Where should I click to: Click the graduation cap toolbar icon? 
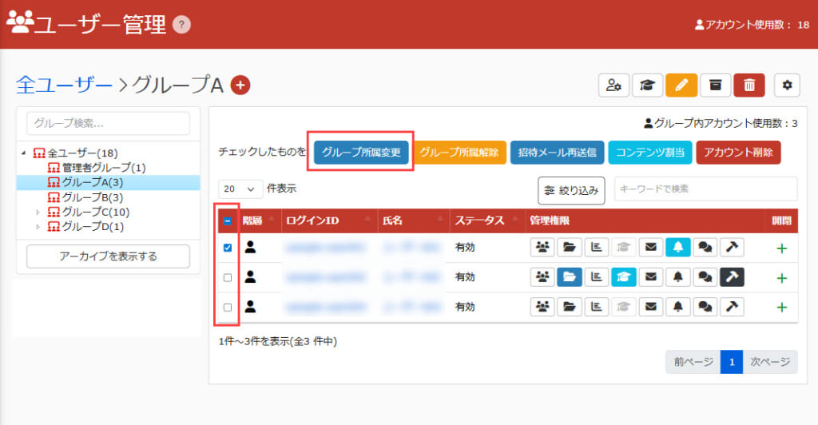coord(648,85)
